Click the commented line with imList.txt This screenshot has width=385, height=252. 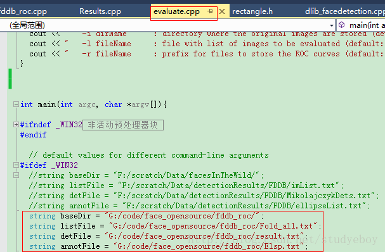(x=186, y=186)
